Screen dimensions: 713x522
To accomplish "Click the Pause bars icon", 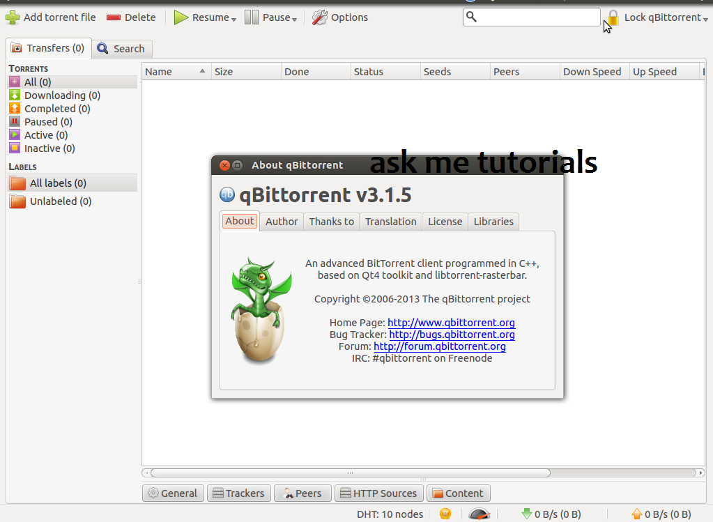I will 252,17.
